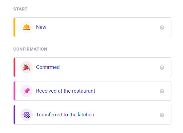Screen dimensions: 183x133
Task: Show help for Received at the restaurant
Action: click(162, 91)
